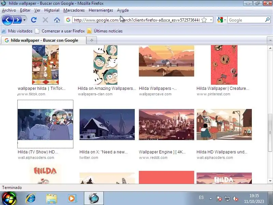Open the red creatures Pinterest wallpaper thumbnail

tap(224, 65)
